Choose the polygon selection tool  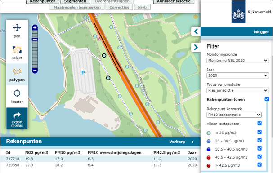[17, 75]
